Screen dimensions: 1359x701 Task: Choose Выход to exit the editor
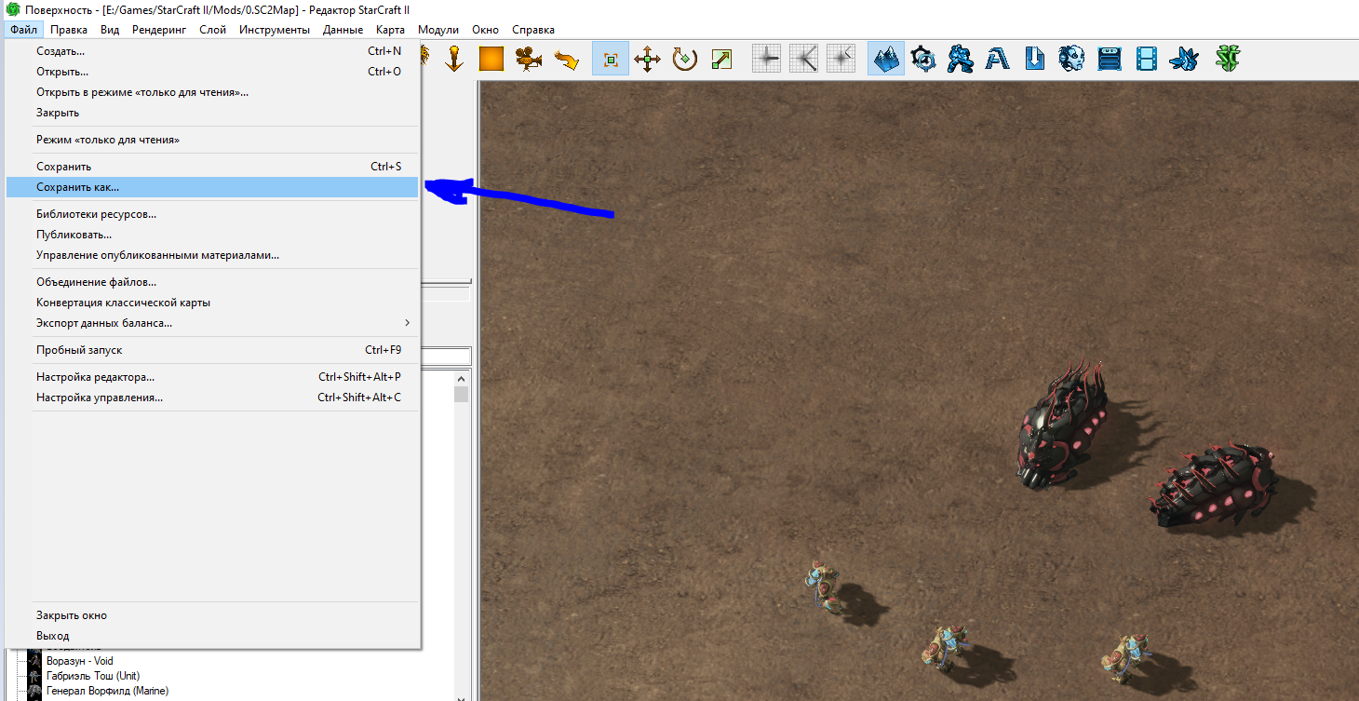(212, 636)
